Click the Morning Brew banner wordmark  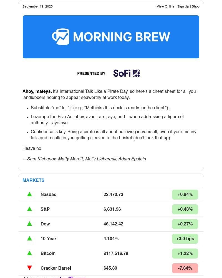122,37
